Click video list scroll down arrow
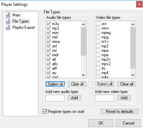 [x=133, y=75]
